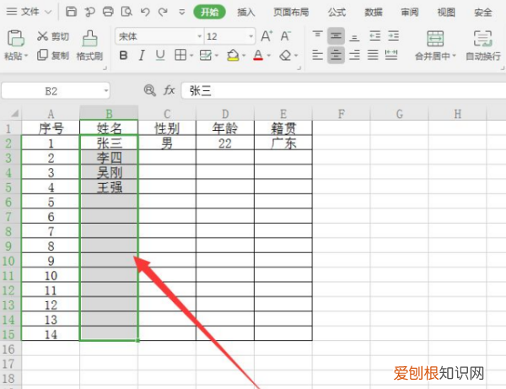Expand the borders dropdown arrow
506x389 pixels.
[x=191, y=56]
